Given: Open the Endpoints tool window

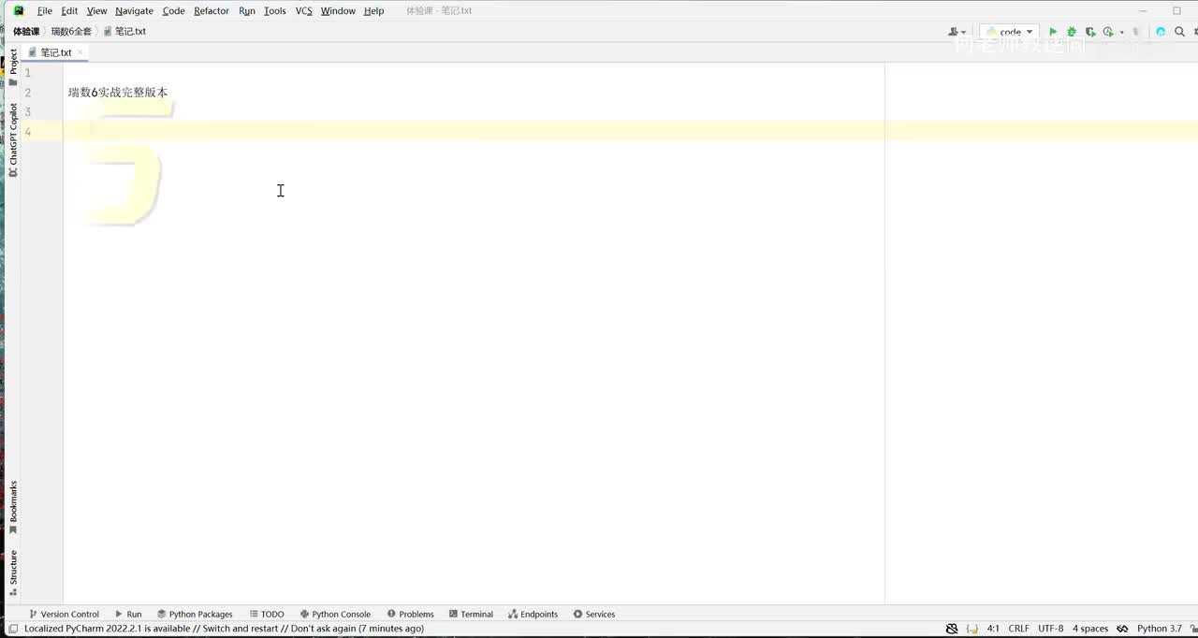Looking at the screenshot, I should tap(533, 615).
